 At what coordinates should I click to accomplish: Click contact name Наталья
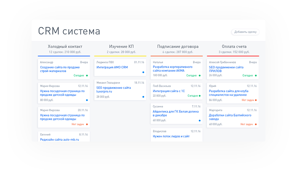tap(158, 62)
